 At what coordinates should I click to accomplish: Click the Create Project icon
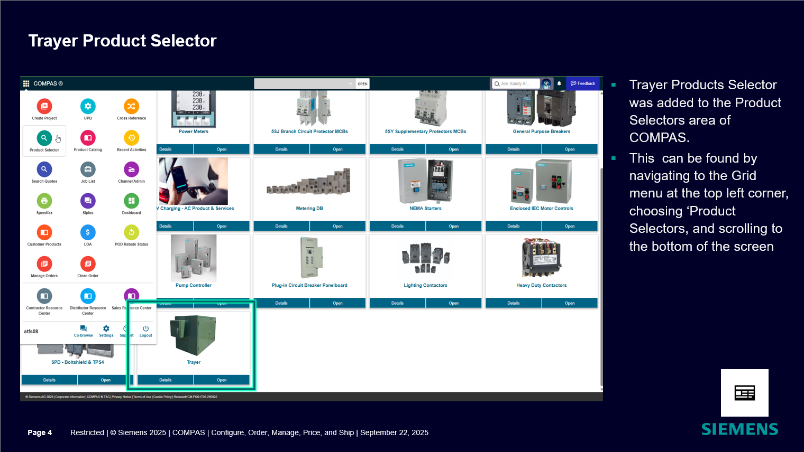point(44,106)
